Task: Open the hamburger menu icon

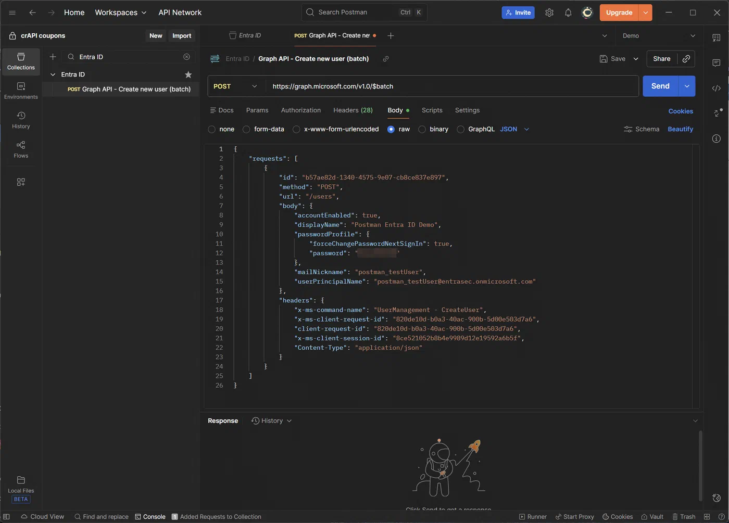Action: (12, 12)
